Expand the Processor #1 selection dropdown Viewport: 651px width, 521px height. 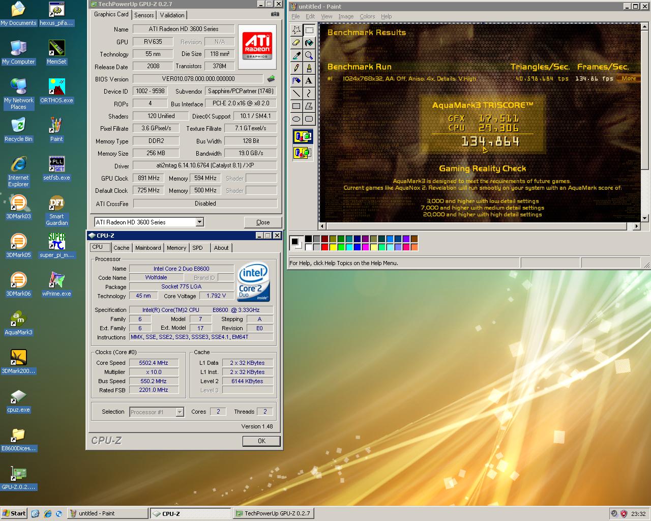click(180, 412)
